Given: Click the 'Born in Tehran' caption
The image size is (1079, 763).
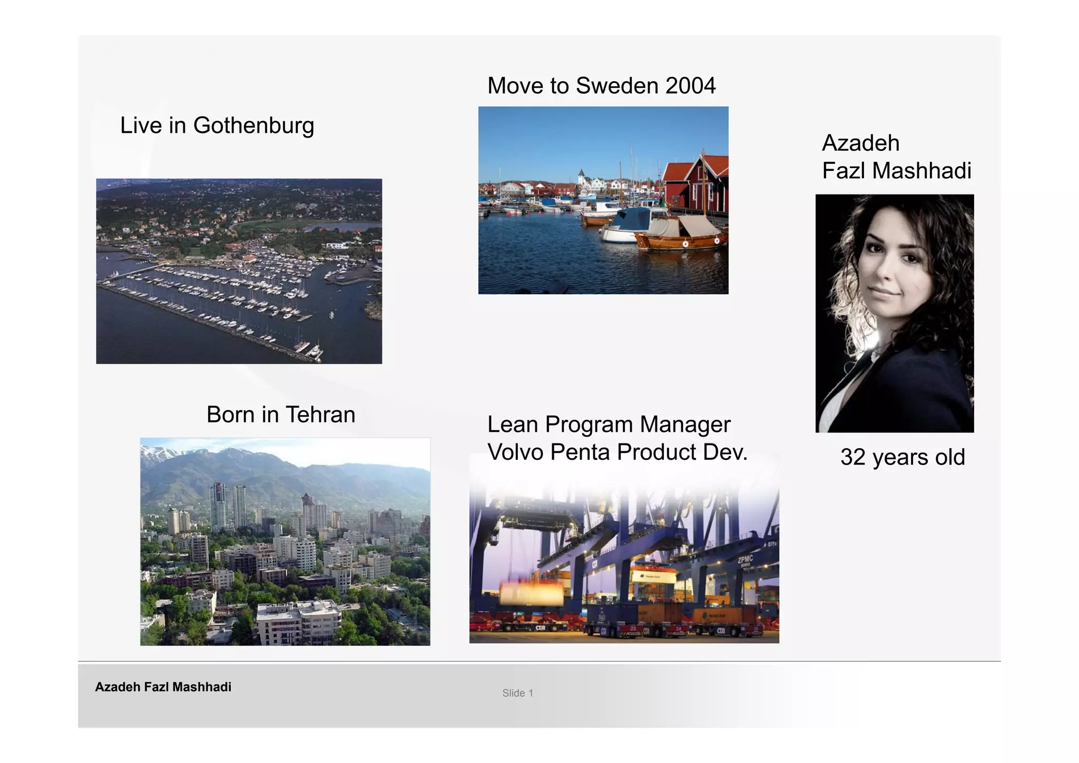Looking at the screenshot, I should point(281,414).
